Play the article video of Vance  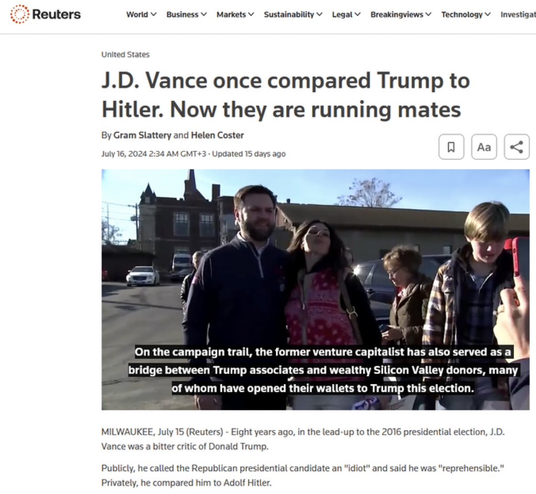(315, 289)
